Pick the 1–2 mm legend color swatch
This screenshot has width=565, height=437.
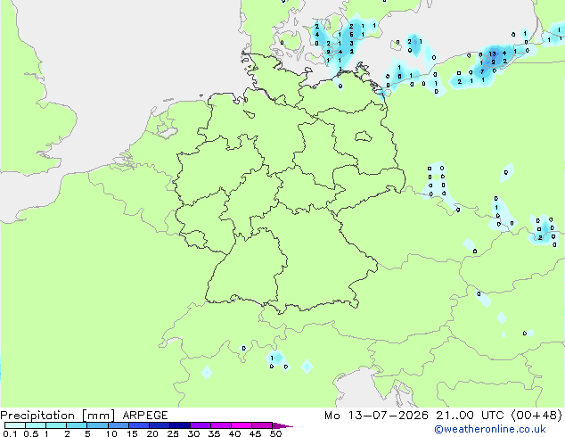pos(56,425)
